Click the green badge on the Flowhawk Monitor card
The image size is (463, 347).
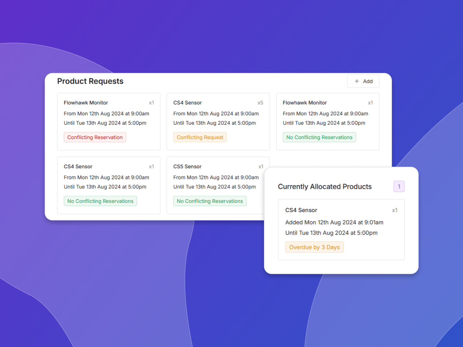pos(319,137)
